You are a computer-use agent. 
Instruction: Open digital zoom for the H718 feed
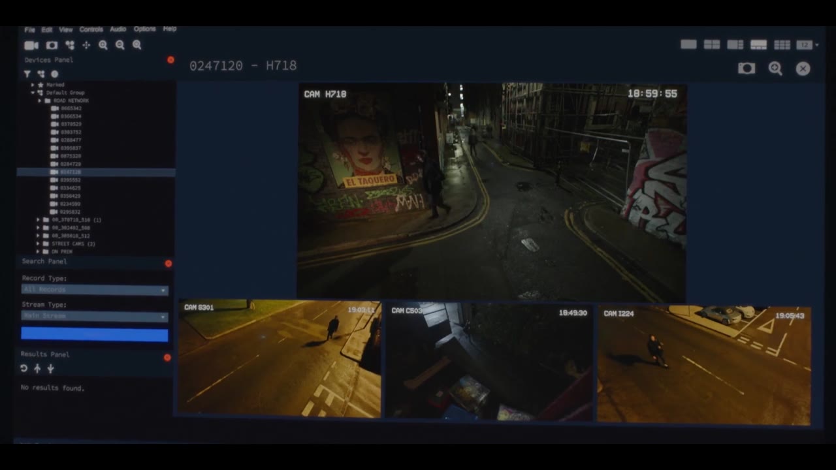pos(775,69)
